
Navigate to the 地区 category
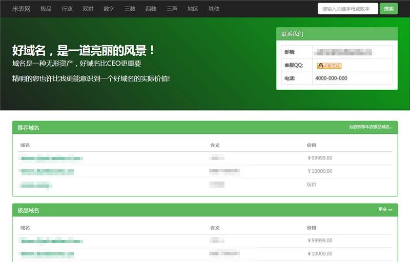(193, 9)
